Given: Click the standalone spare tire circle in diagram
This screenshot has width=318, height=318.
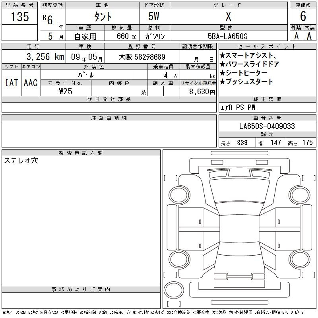Looking at the screenshot, I should pos(174,290).
